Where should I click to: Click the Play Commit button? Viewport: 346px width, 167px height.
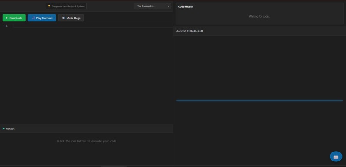[x=42, y=18]
